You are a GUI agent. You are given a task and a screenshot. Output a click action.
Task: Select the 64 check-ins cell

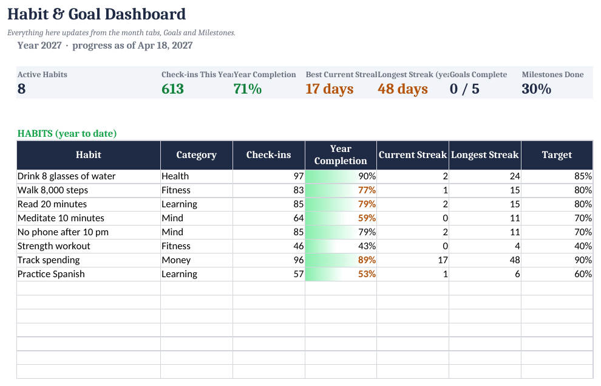click(x=269, y=218)
